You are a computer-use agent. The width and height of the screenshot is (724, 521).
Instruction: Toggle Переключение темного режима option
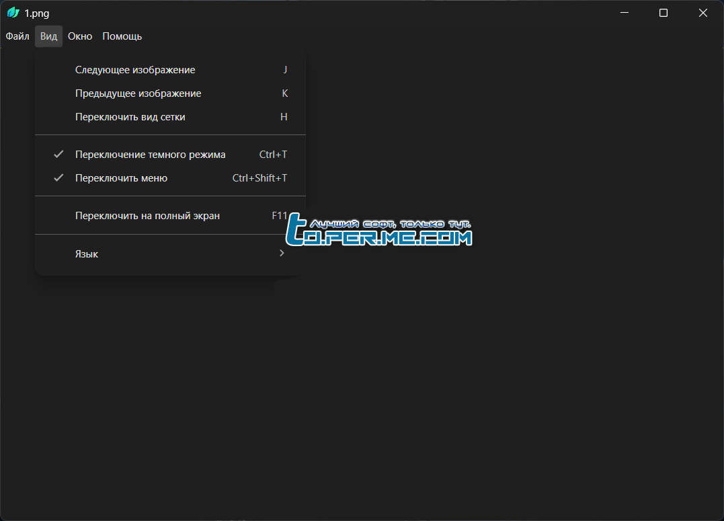170,154
